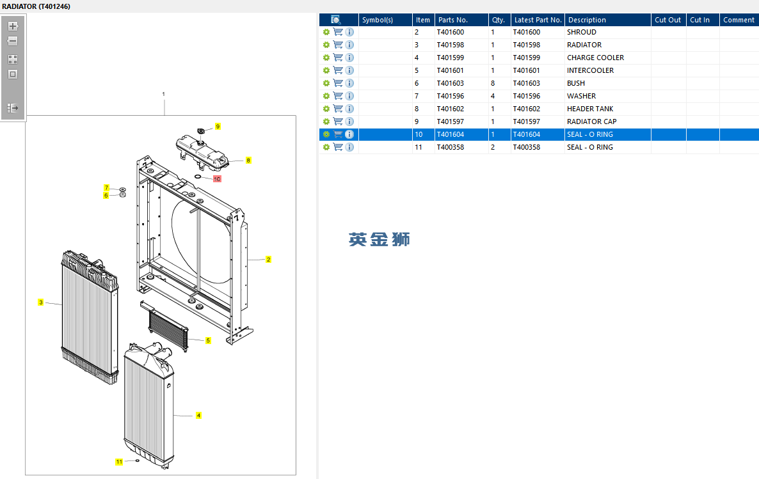Screen dimensions: 759x479
Task: Click callout 1 above the diagram frame
Action: coord(164,94)
